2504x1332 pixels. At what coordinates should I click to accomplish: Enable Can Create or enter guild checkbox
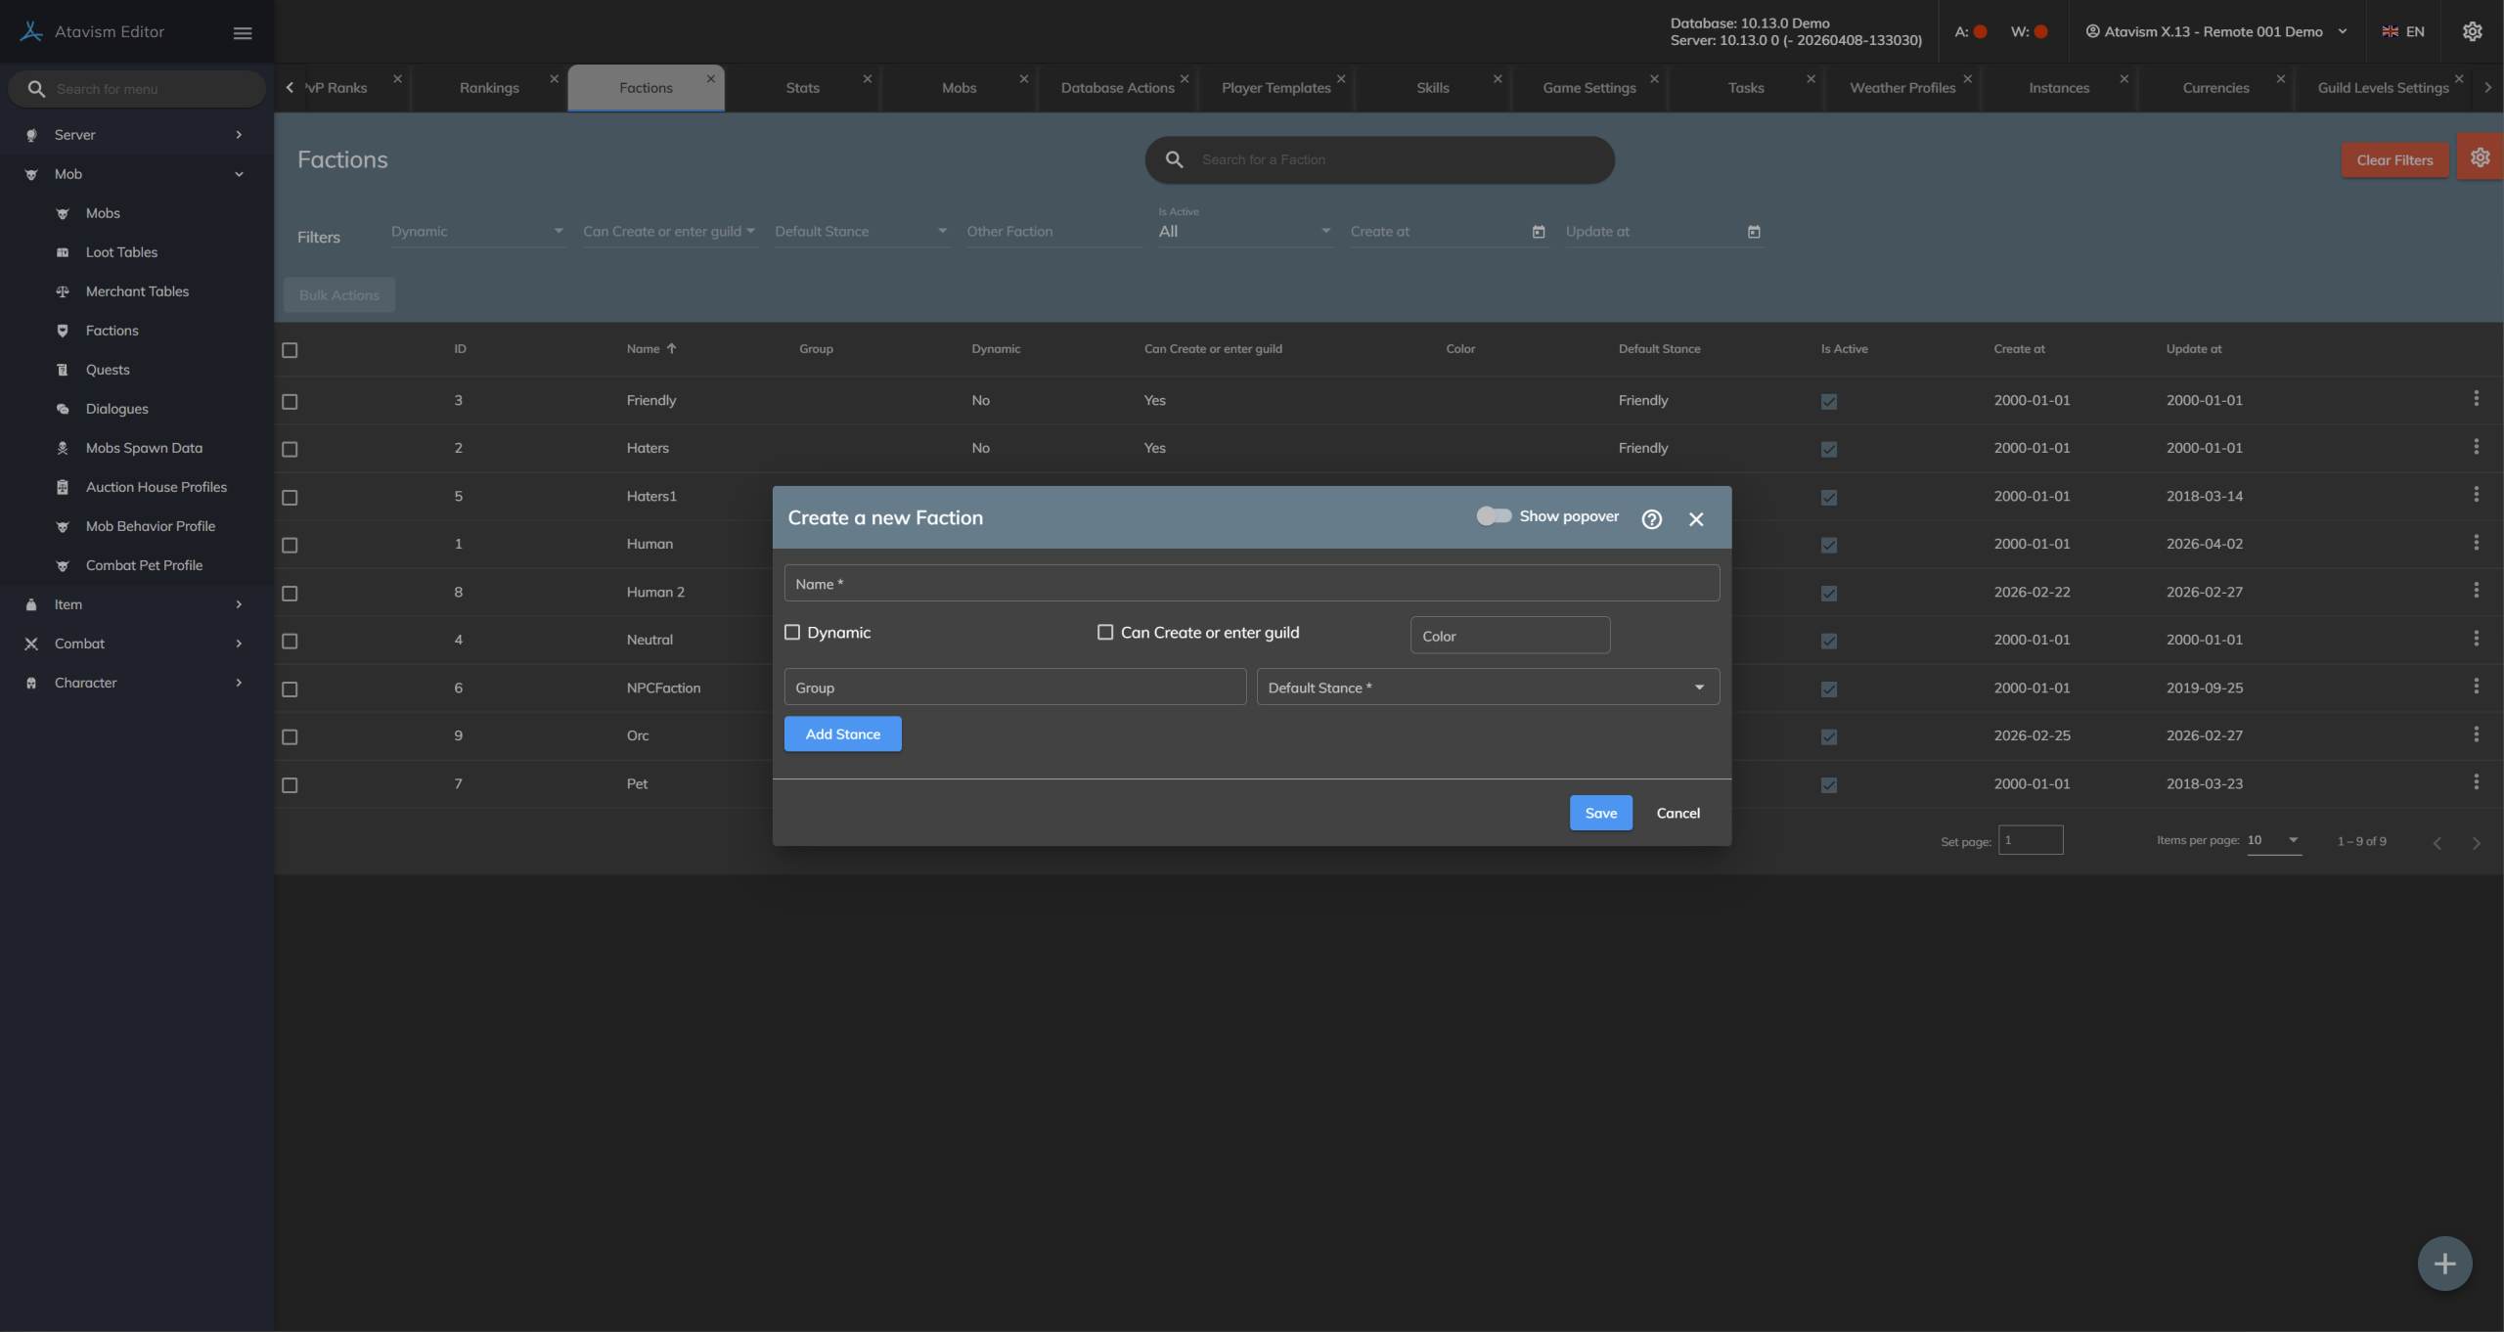tap(1105, 633)
